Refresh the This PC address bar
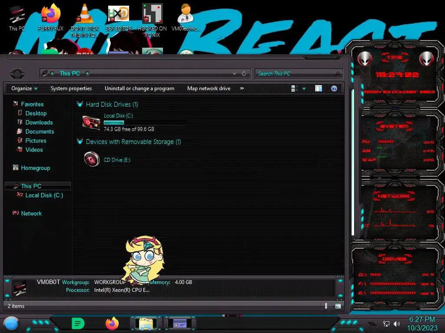The height and width of the screenshot is (333, 445). pyautogui.click(x=244, y=74)
